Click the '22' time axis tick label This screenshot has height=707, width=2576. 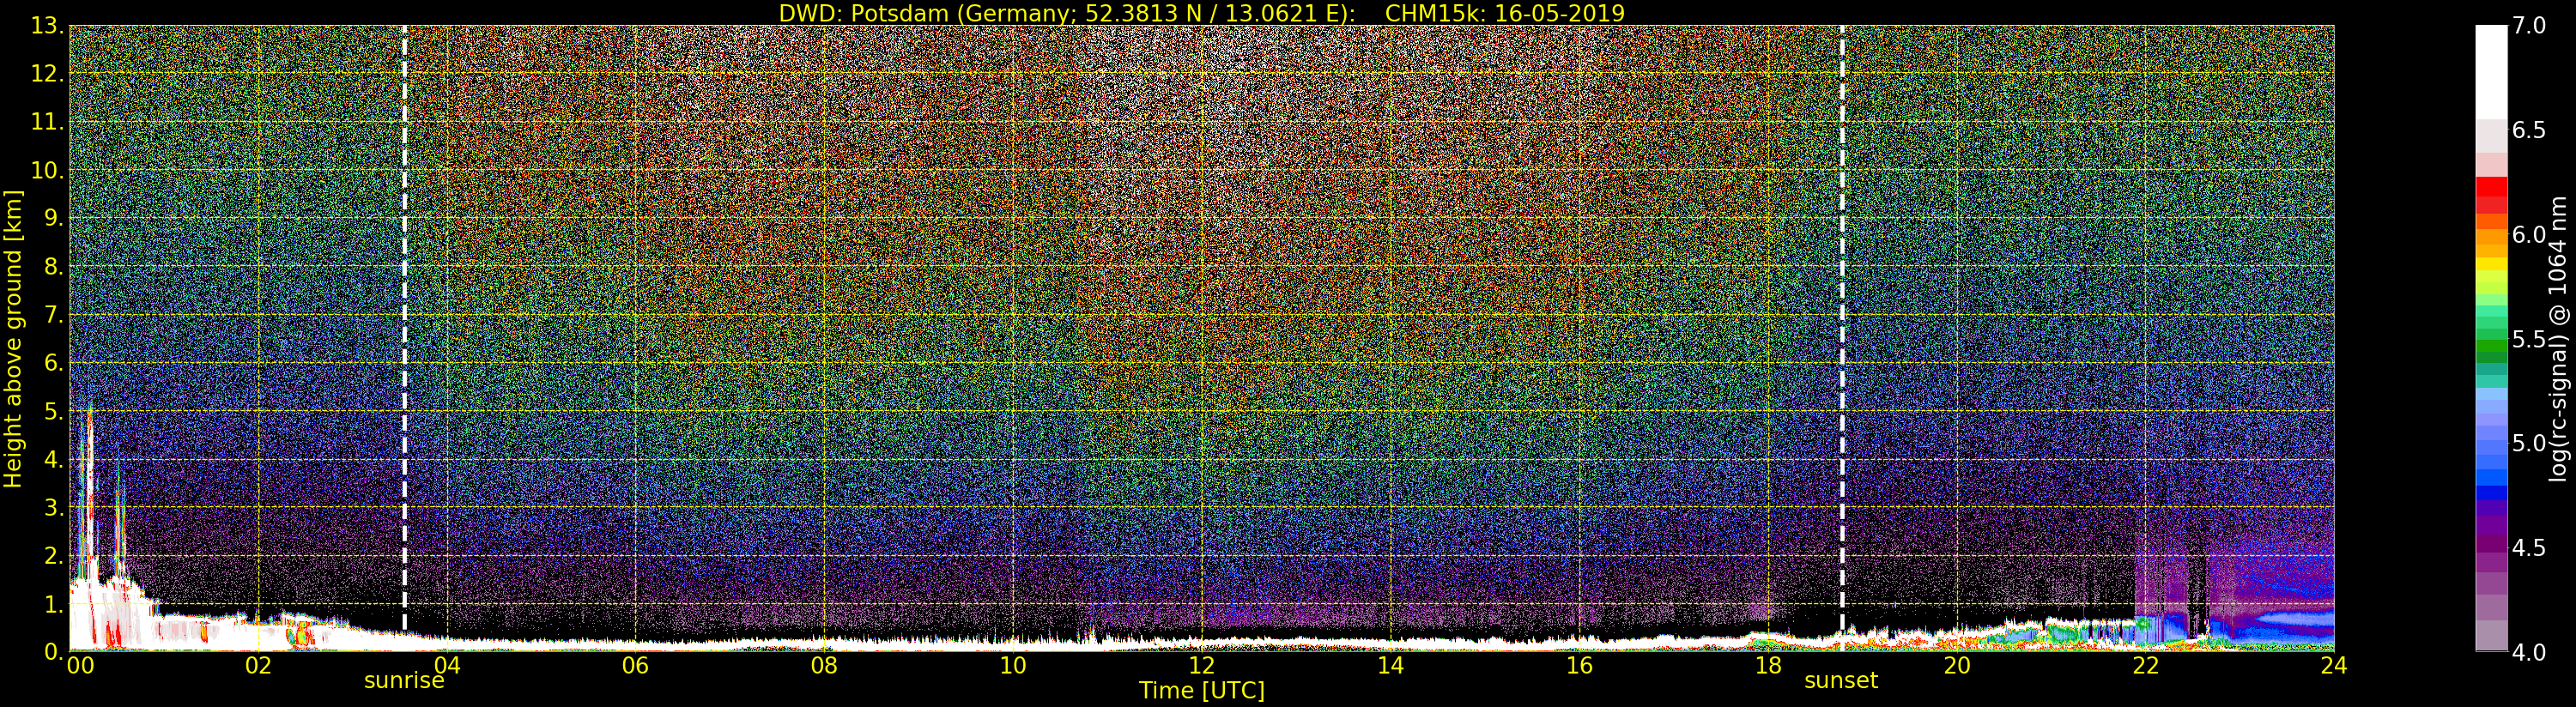tap(2145, 666)
